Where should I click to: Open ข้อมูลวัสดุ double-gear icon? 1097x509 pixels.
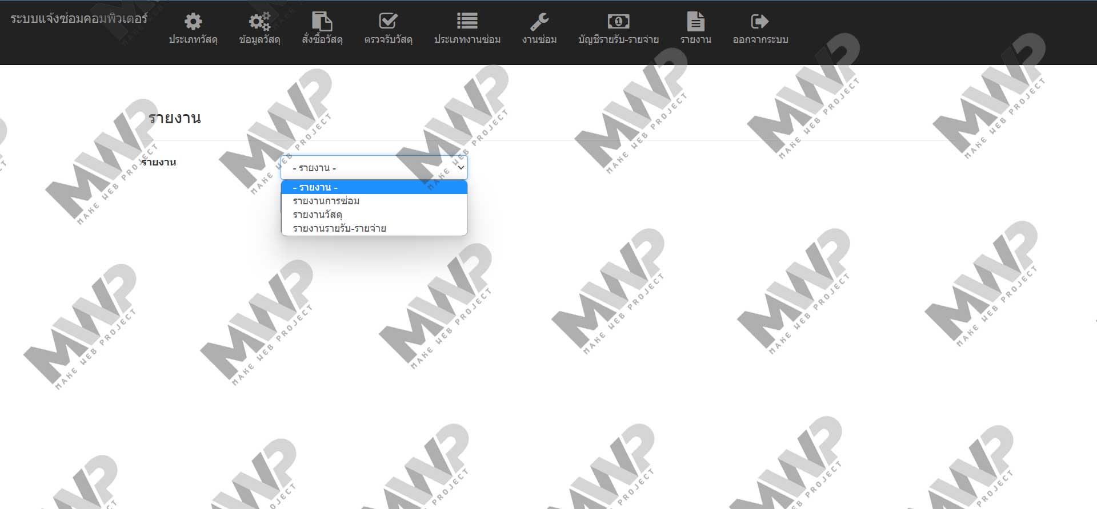[259, 22]
